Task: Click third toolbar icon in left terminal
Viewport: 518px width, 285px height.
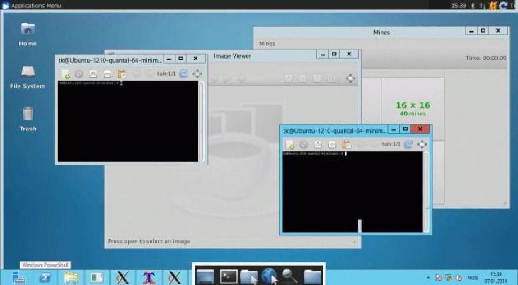Action: (x=93, y=74)
